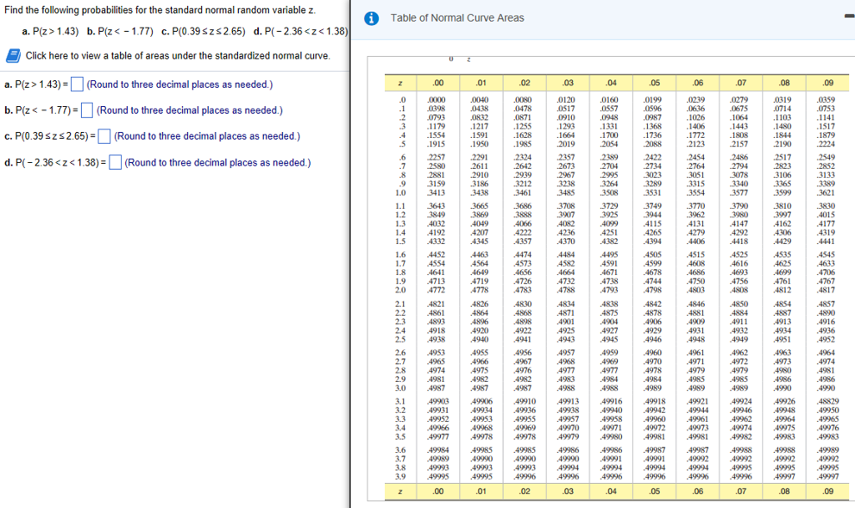Select the top .00 column header
The height and width of the screenshot is (508, 855).
(438, 82)
